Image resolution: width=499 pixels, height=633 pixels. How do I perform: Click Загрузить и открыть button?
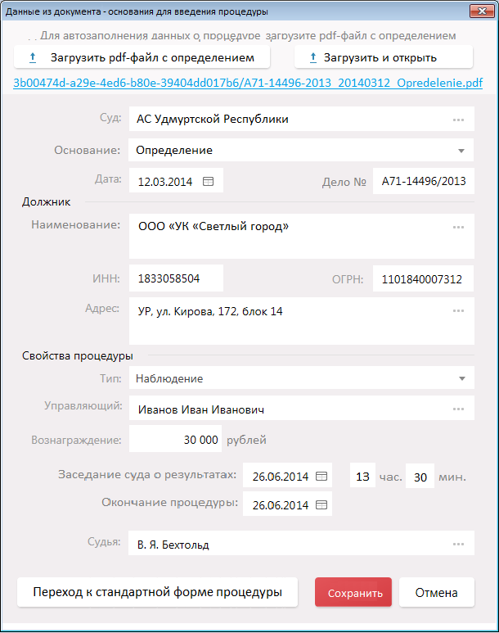click(383, 57)
